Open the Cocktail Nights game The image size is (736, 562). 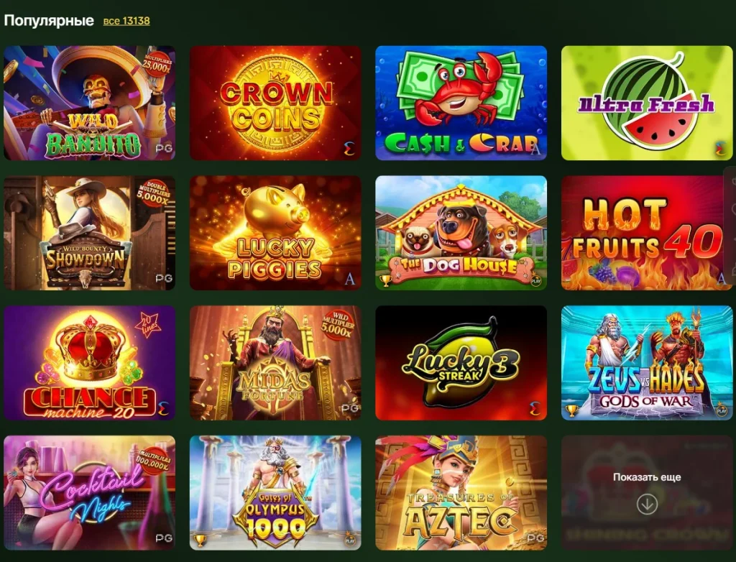[x=89, y=493]
